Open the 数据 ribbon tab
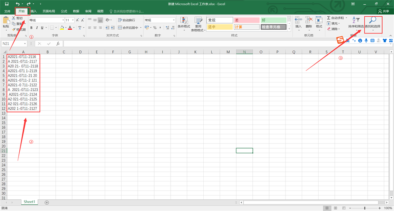Viewport: 394px width, 211px height. point(76,11)
